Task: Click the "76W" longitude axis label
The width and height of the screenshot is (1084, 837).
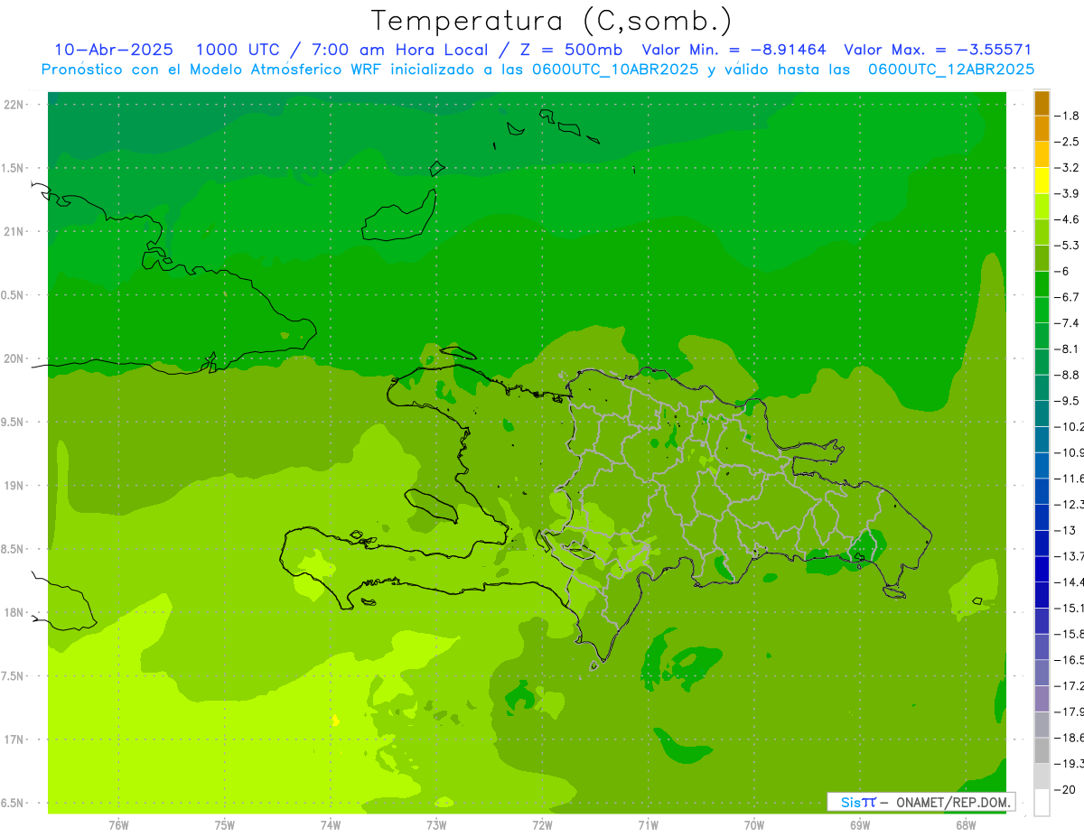Action: tap(118, 824)
